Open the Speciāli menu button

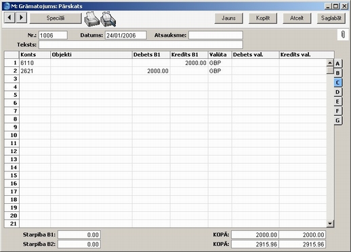[56, 18]
